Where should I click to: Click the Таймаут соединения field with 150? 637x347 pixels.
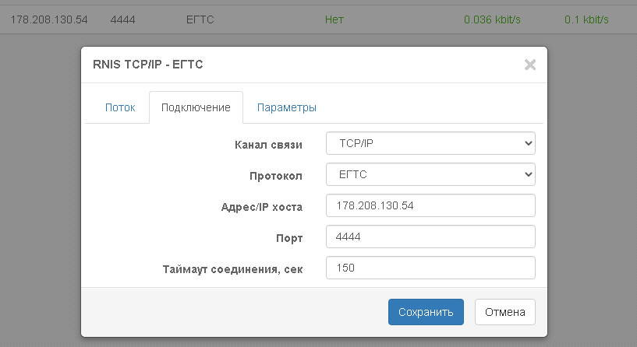point(430,268)
